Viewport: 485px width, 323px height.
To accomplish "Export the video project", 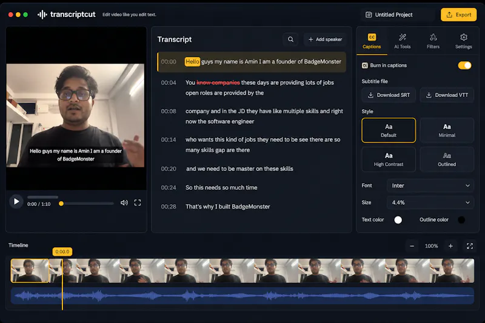I will click(x=459, y=15).
